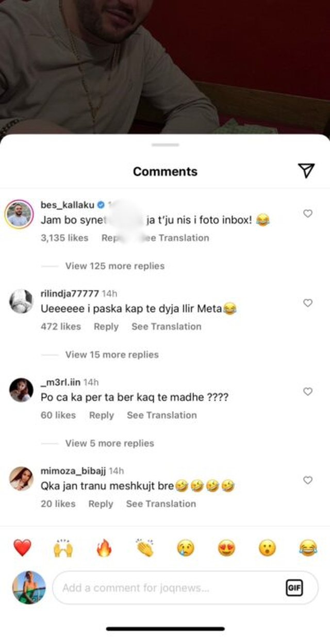This screenshot has width=330, height=637.
Task: Send the fire emoji reaction
Action: [104, 548]
